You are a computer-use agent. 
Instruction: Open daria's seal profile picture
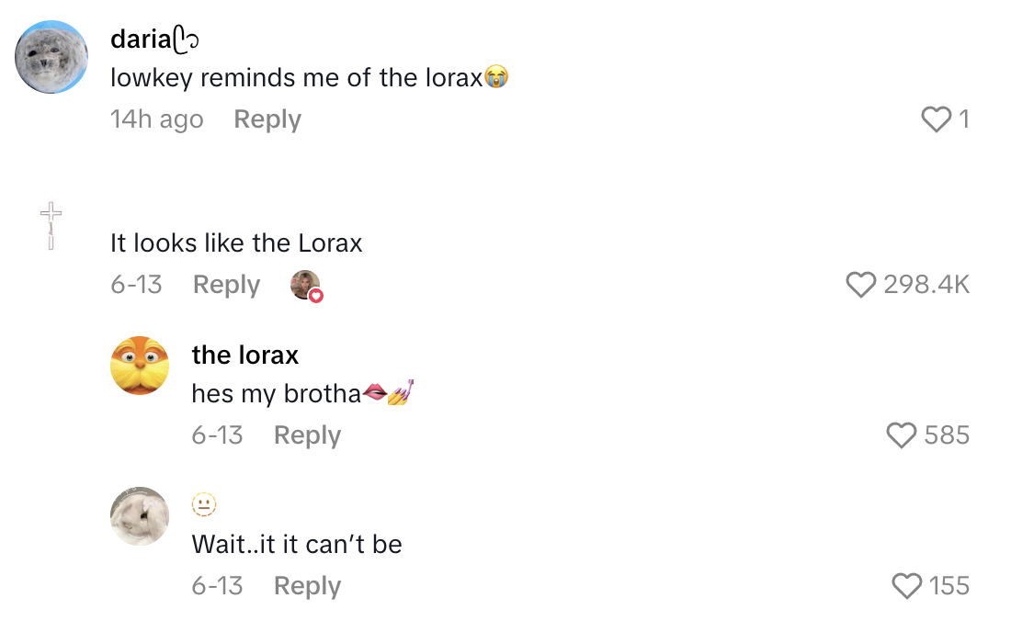(51, 57)
